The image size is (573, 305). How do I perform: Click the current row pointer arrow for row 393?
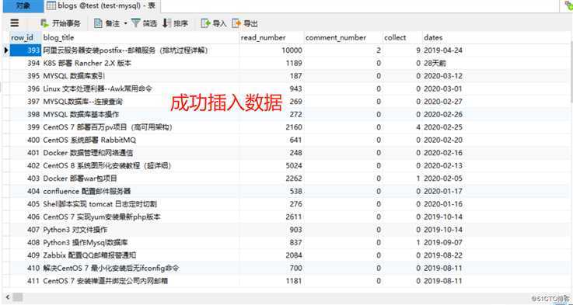pos(6,50)
